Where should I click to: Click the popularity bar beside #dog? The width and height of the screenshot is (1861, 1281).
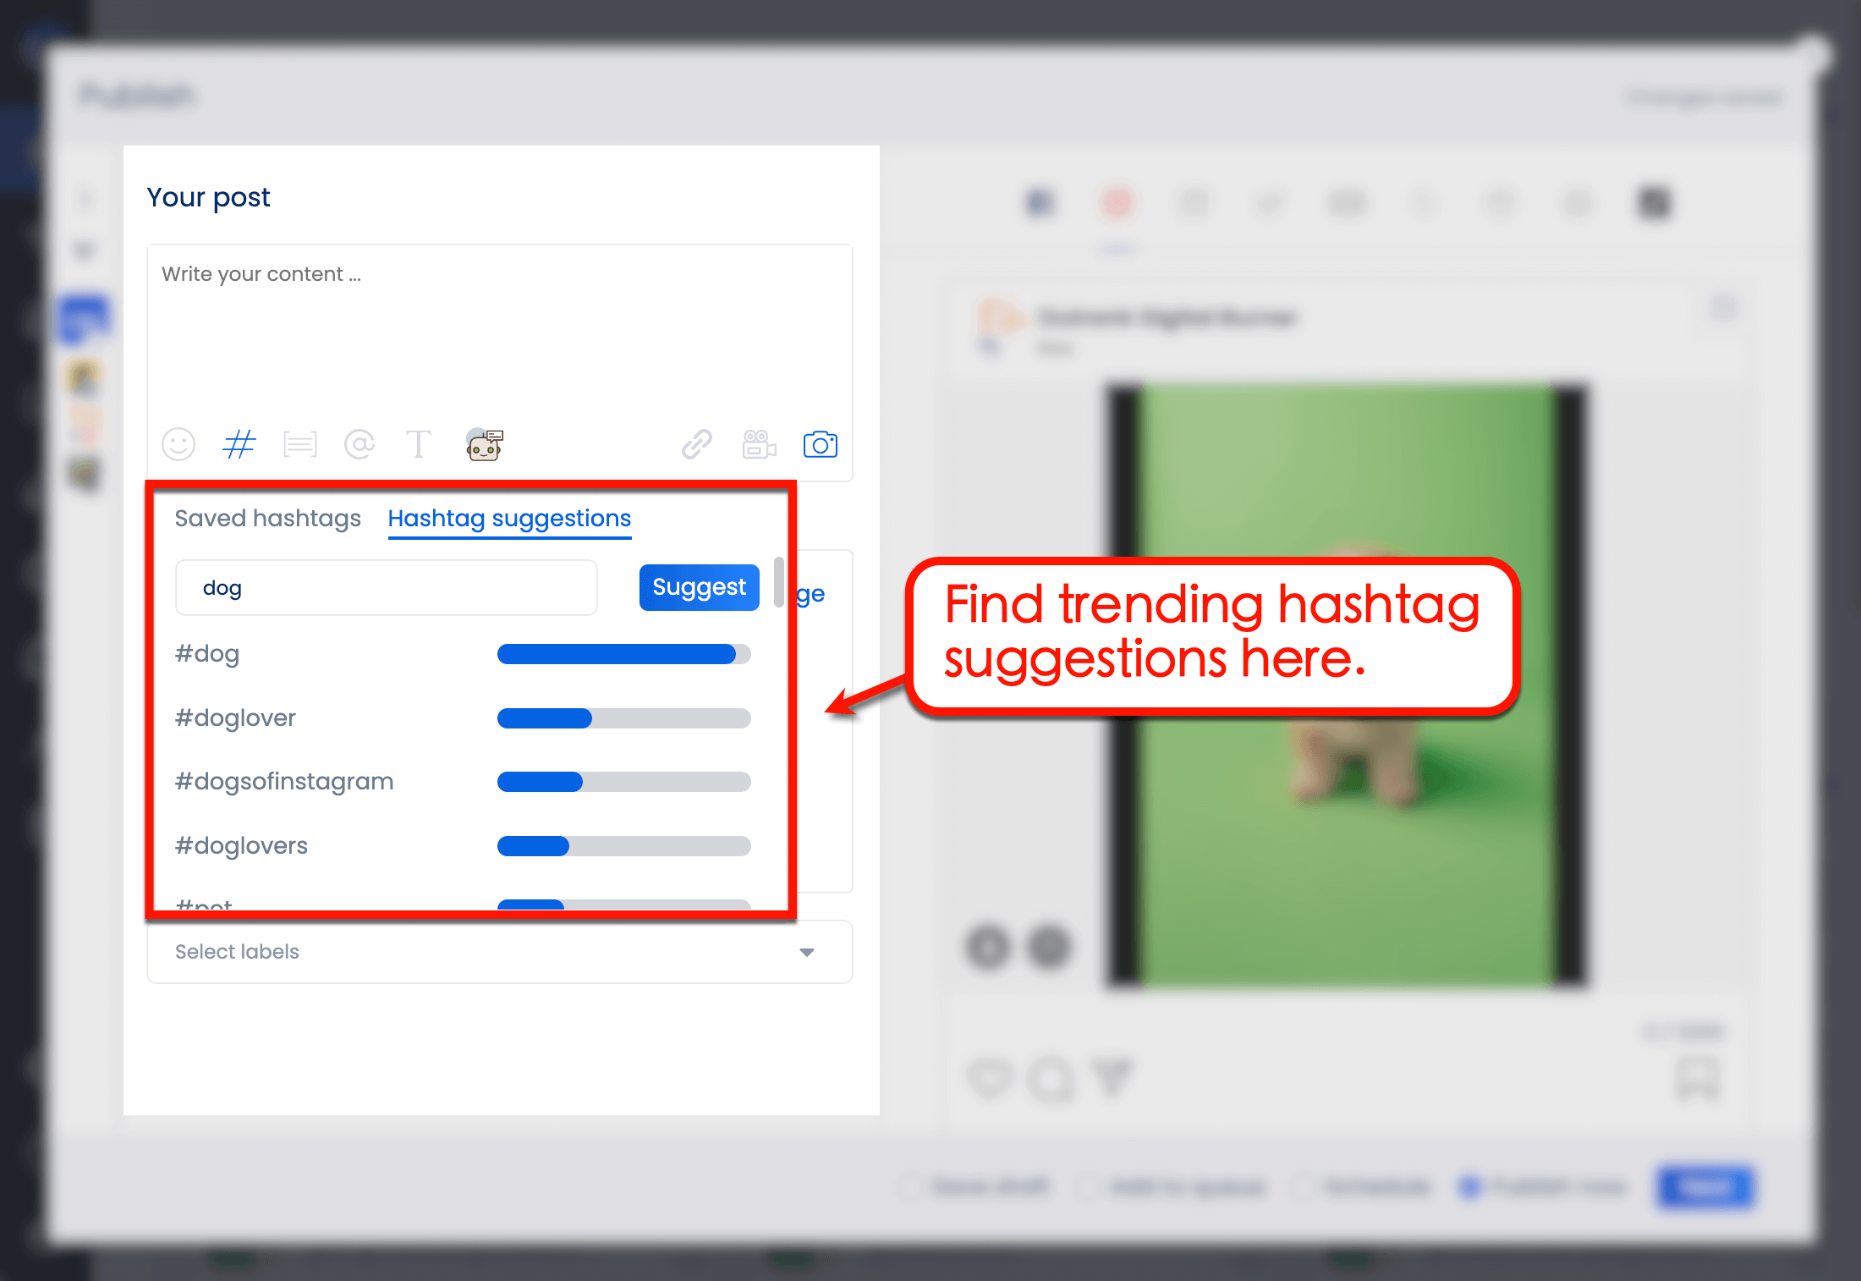click(623, 653)
